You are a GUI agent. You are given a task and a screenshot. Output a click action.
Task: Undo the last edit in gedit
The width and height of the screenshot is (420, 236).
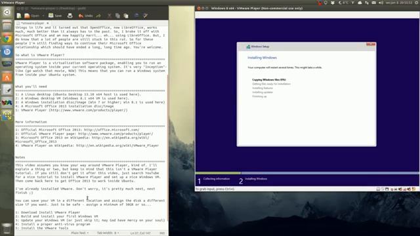pyautogui.click(x=85, y=16)
